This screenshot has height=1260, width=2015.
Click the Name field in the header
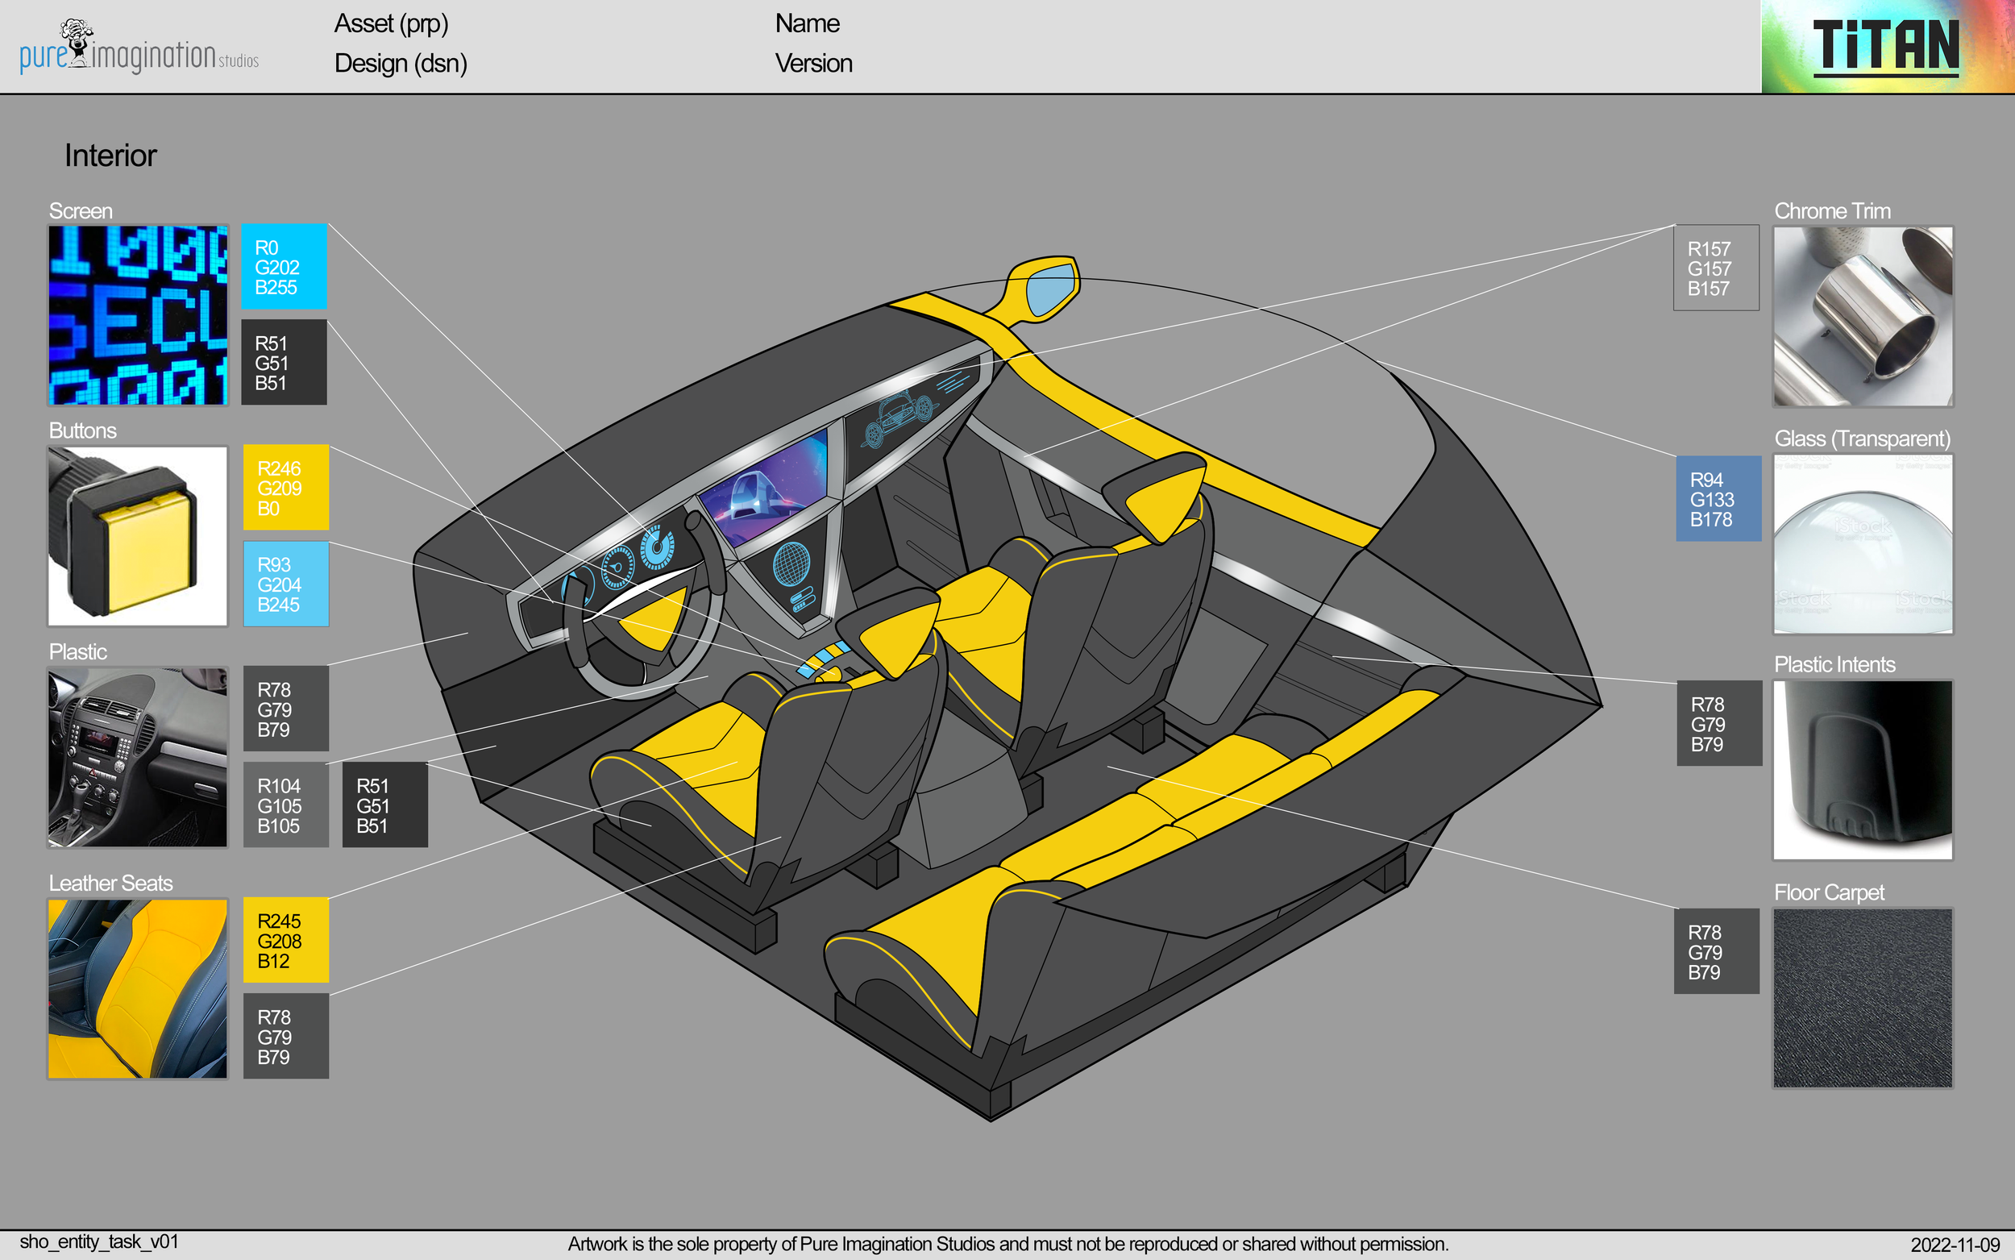coord(806,23)
